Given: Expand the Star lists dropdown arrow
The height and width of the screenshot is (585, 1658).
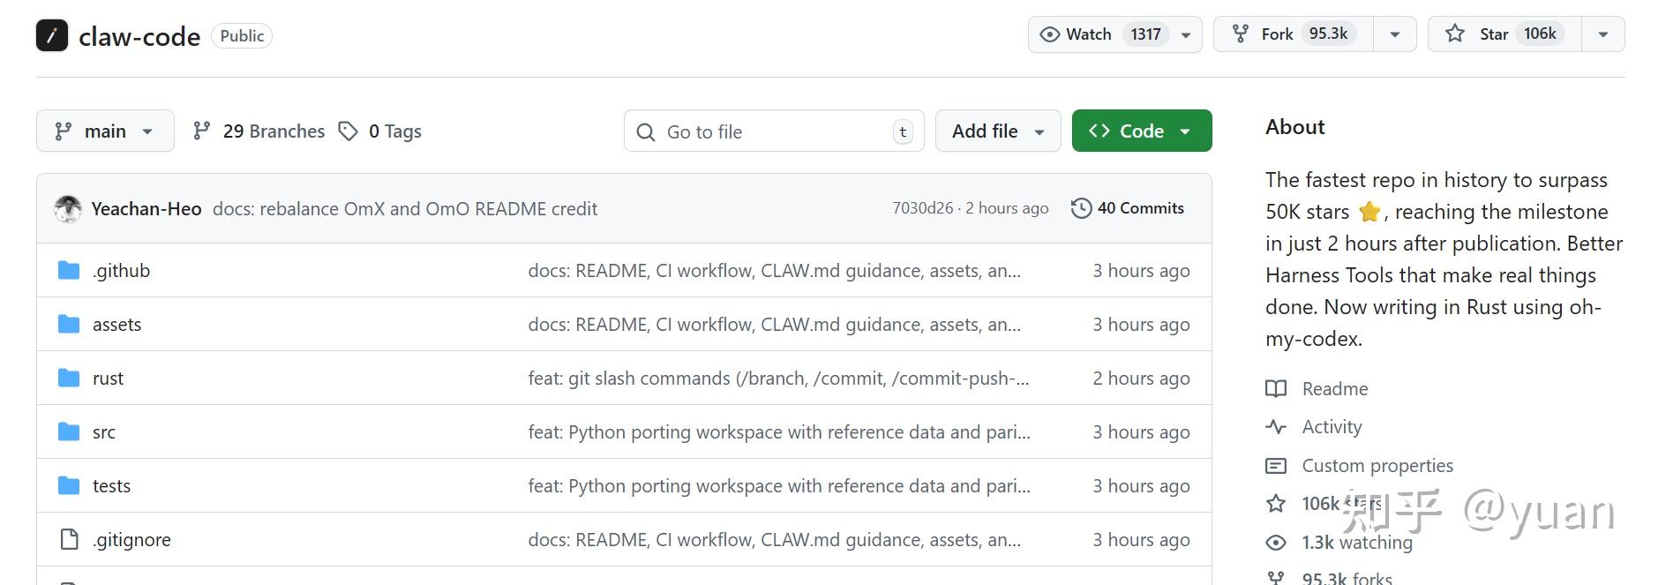Looking at the screenshot, I should click(1603, 34).
